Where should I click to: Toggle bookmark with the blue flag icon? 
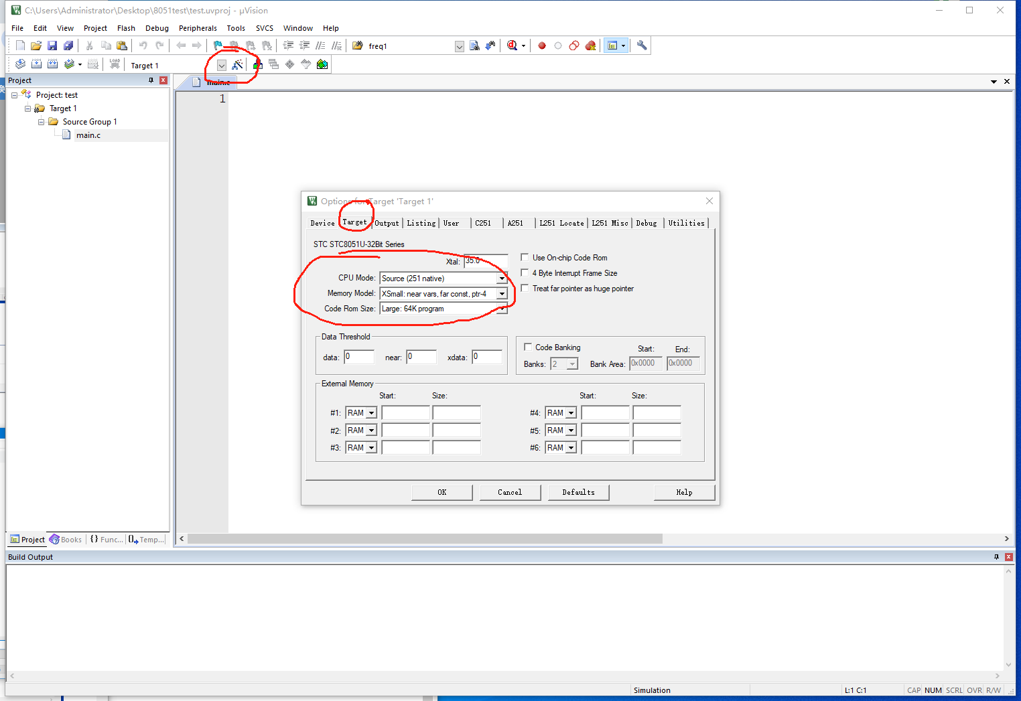[218, 46]
